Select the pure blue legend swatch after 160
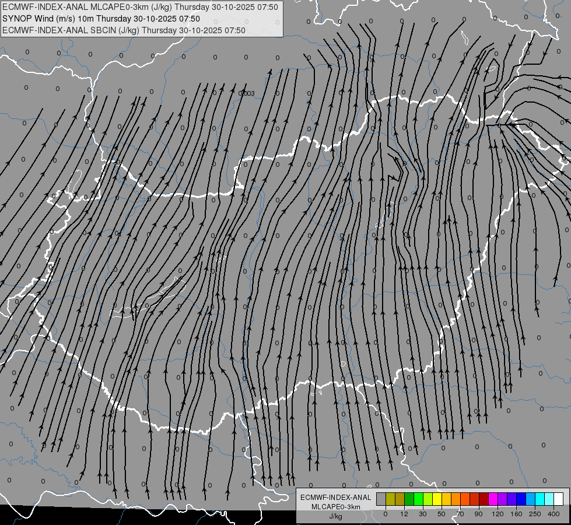This screenshot has width=571, height=525. pos(521,499)
